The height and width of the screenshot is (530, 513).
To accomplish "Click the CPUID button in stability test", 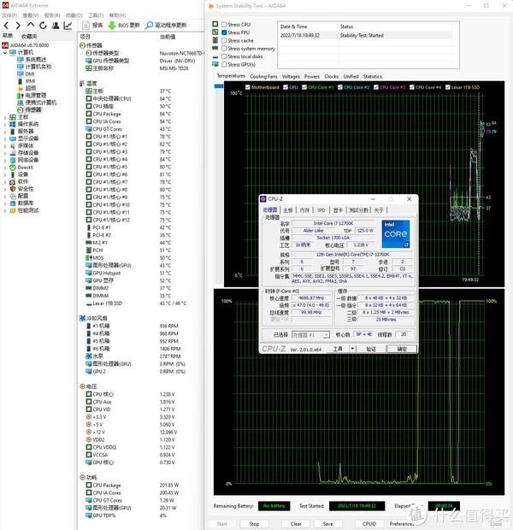I will (369, 523).
